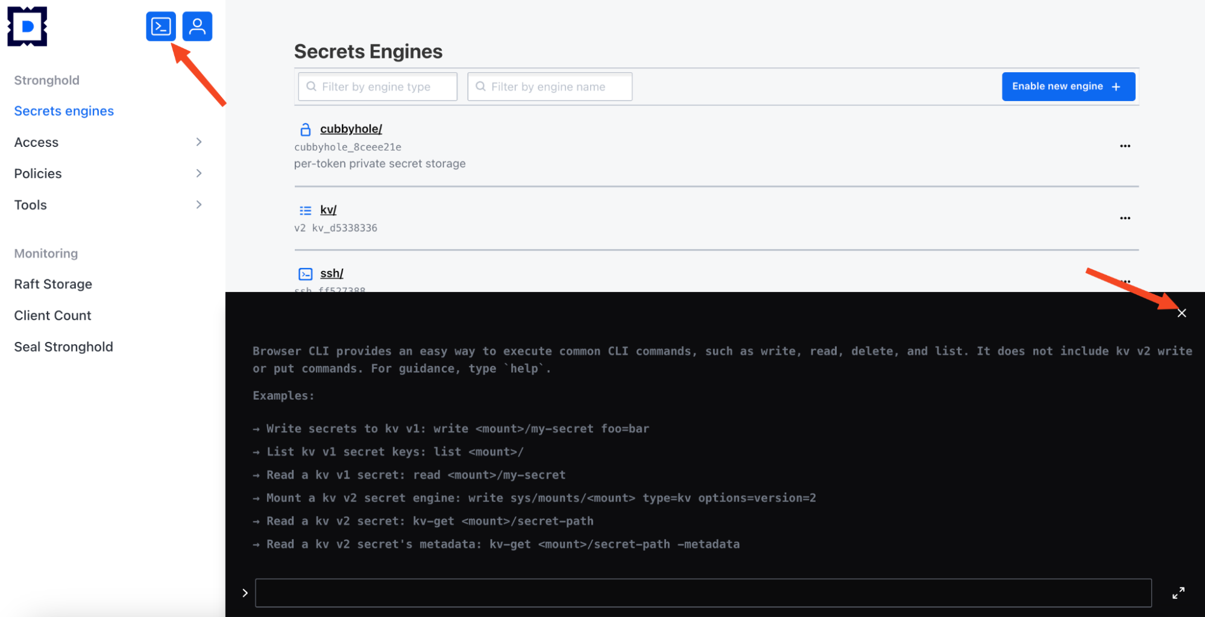Image resolution: width=1205 pixels, height=617 pixels.
Task: Open Client Count in sidebar
Action: click(52, 315)
